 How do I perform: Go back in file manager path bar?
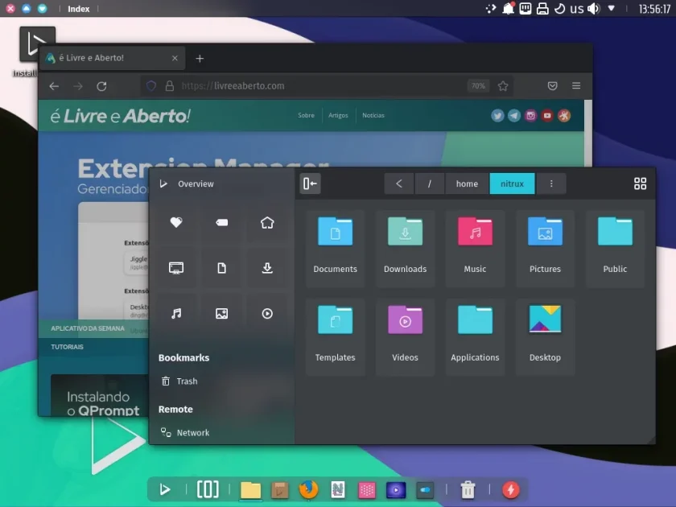(x=399, y=183)
